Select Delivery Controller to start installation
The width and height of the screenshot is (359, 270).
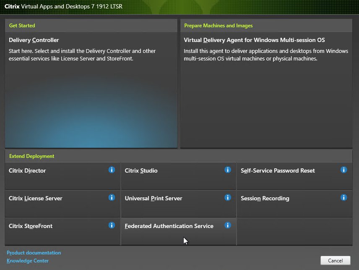point(34,40)
